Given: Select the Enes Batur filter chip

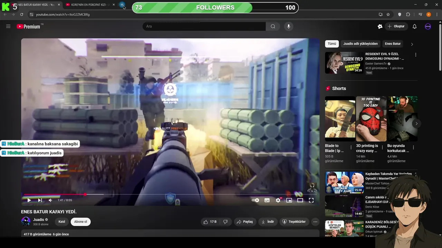Looking at the screenshot, I should (393, 44).
